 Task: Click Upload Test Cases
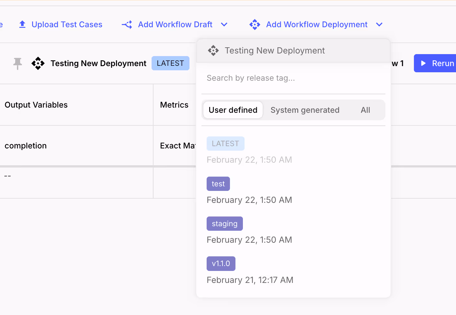[x=67, y=25]
